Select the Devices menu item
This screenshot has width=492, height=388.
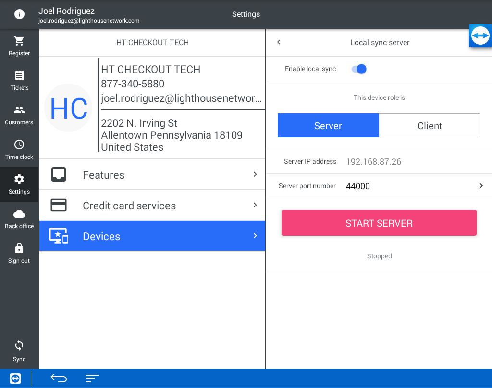pyautogui.click(x=152, y=236)
